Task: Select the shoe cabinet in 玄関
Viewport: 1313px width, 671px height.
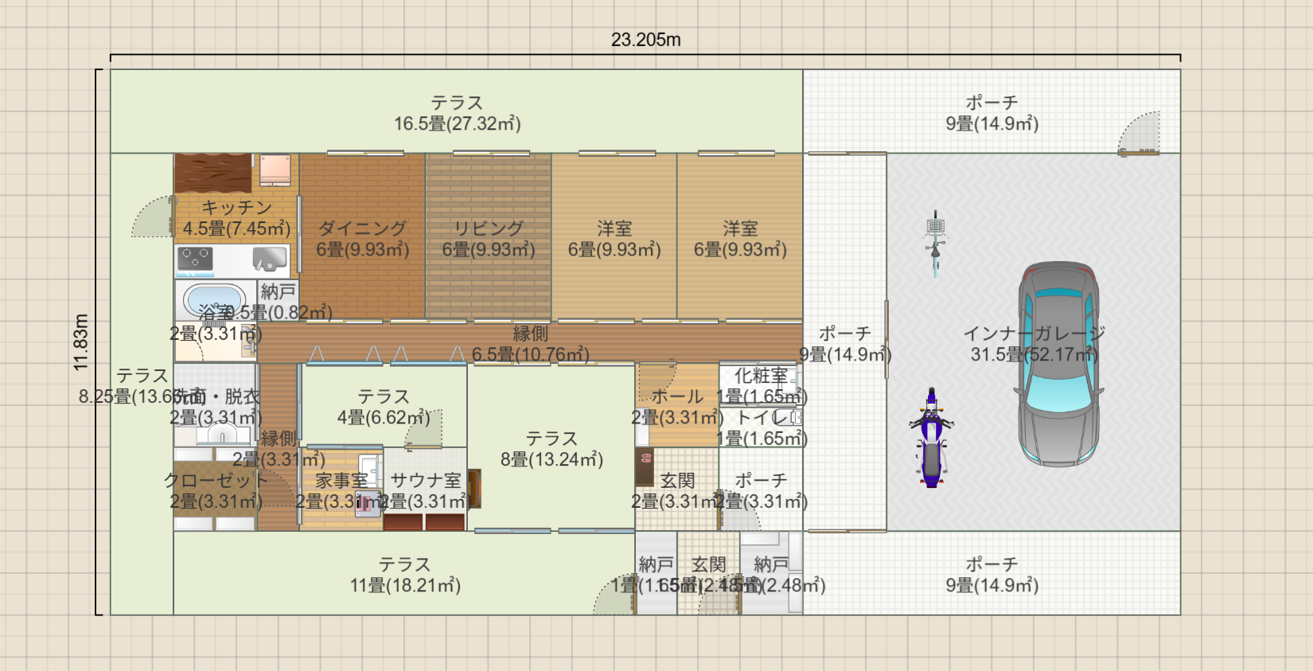Action: [645, 467]
